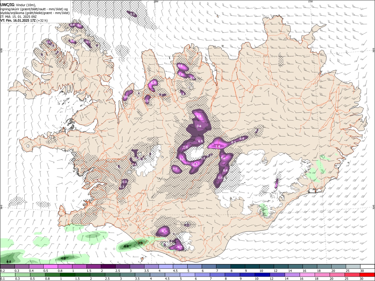This screenshot has height=281, width=375.
Task: Click the 0.5 green swatch in bottom legend row
Action: coord(37,275)
